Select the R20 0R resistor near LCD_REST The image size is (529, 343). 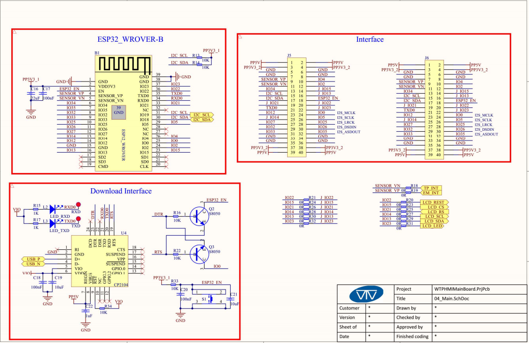coord(404,203)
